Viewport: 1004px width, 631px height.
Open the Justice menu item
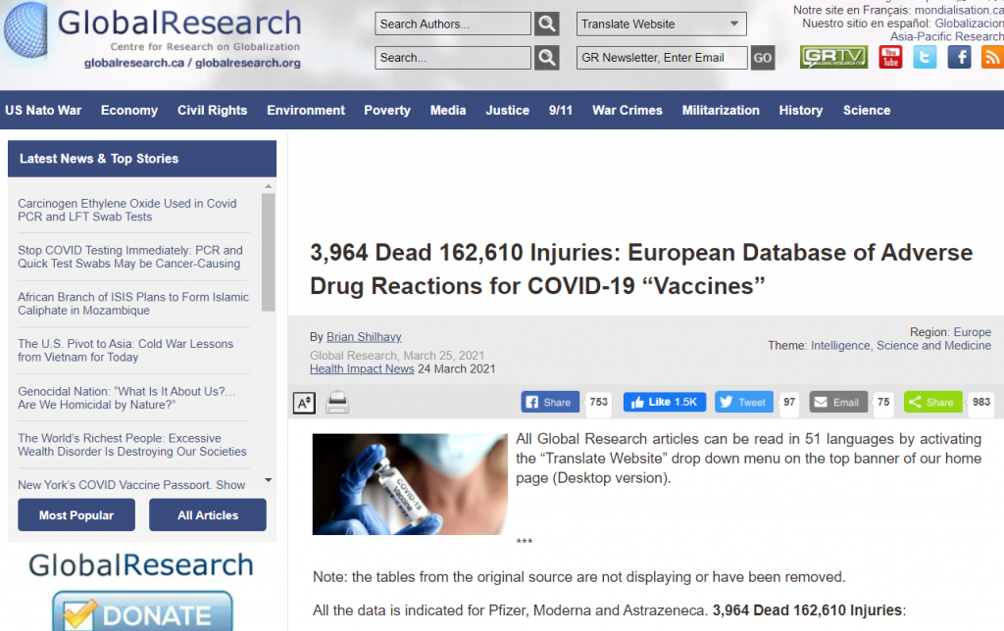click(x=507, y=110)
